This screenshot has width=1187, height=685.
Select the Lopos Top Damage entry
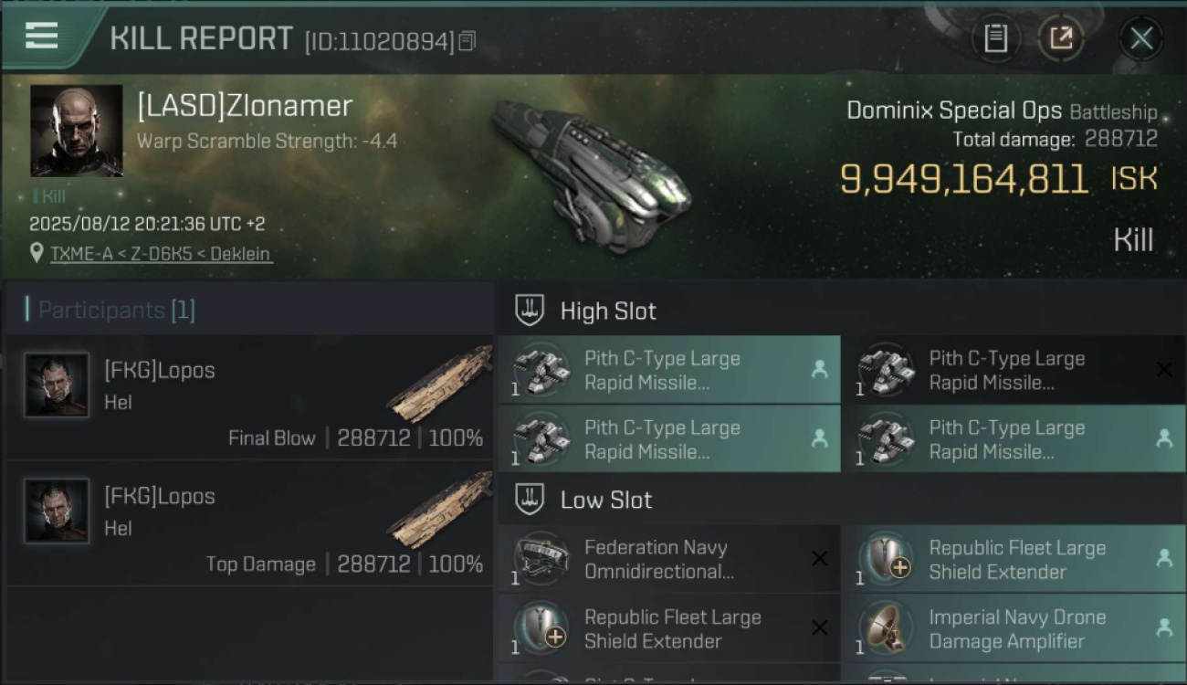[249, 523]
